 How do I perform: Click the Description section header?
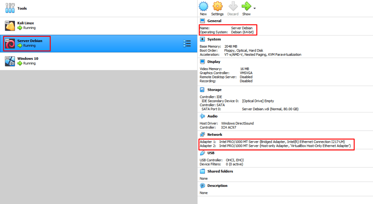(217, 185)
